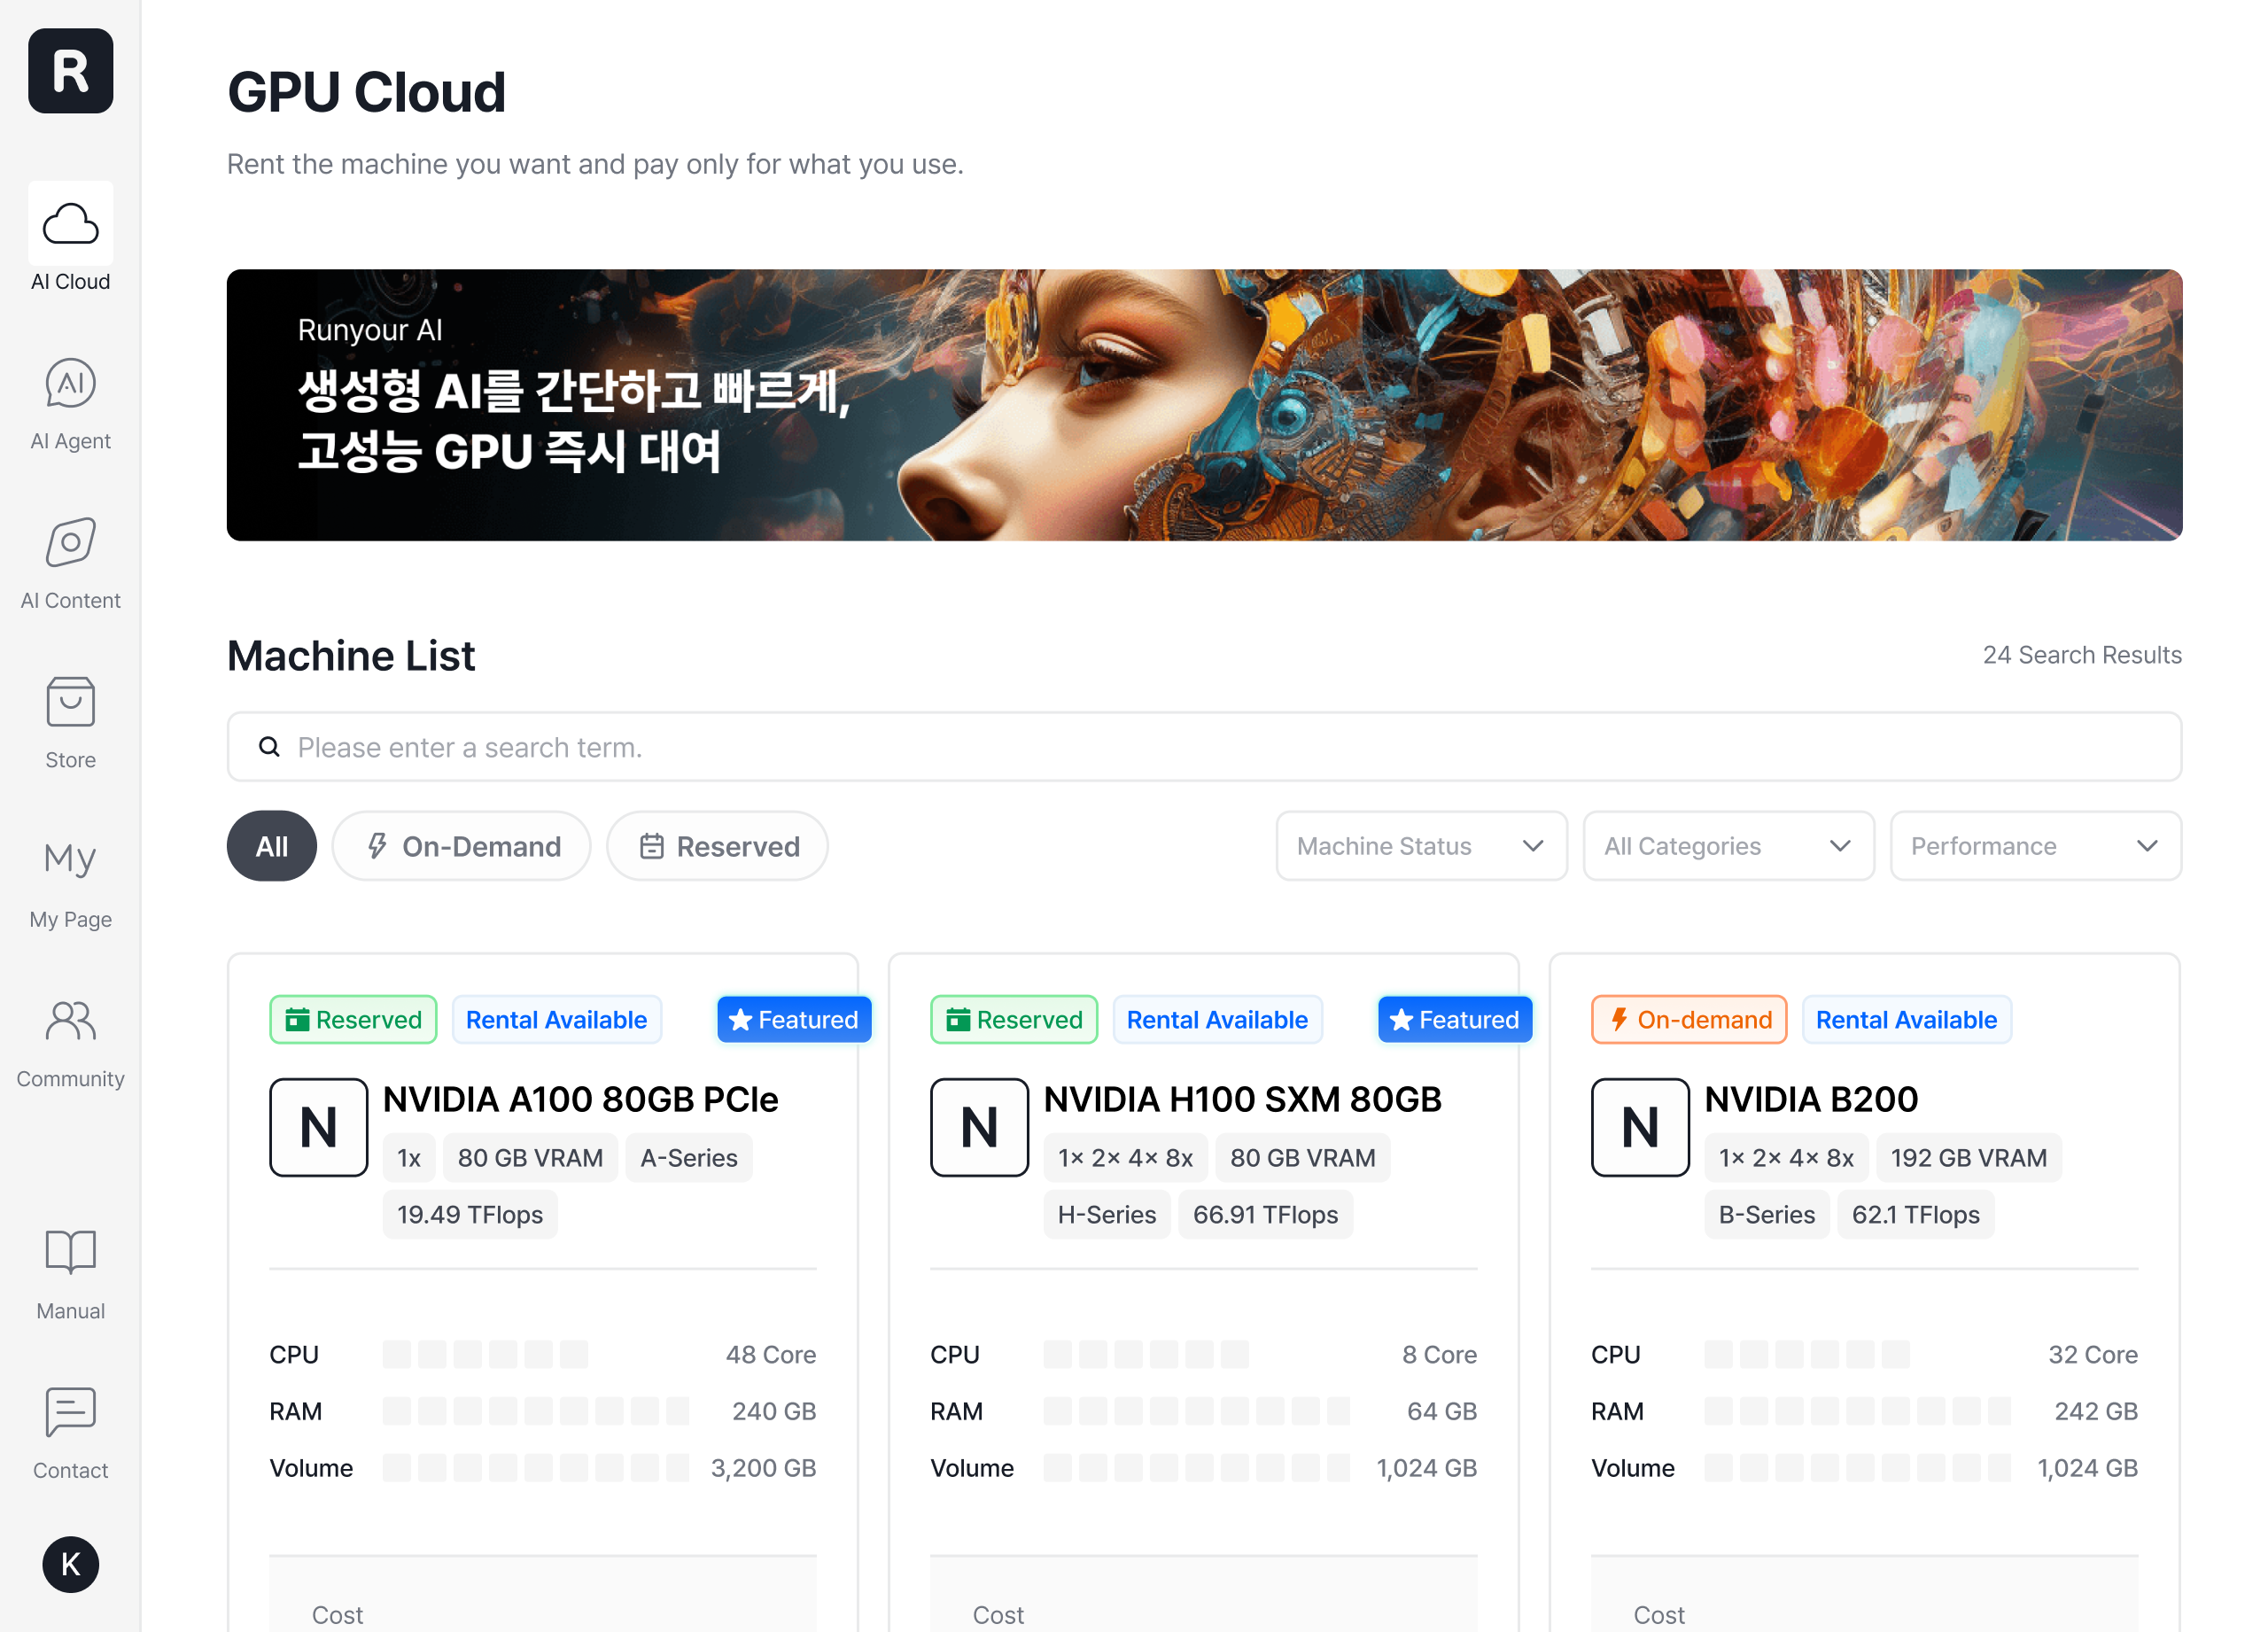Toggle the Reserved filter pill
The width and height of the screenshot is (2268, 1632).
(717, 846)
